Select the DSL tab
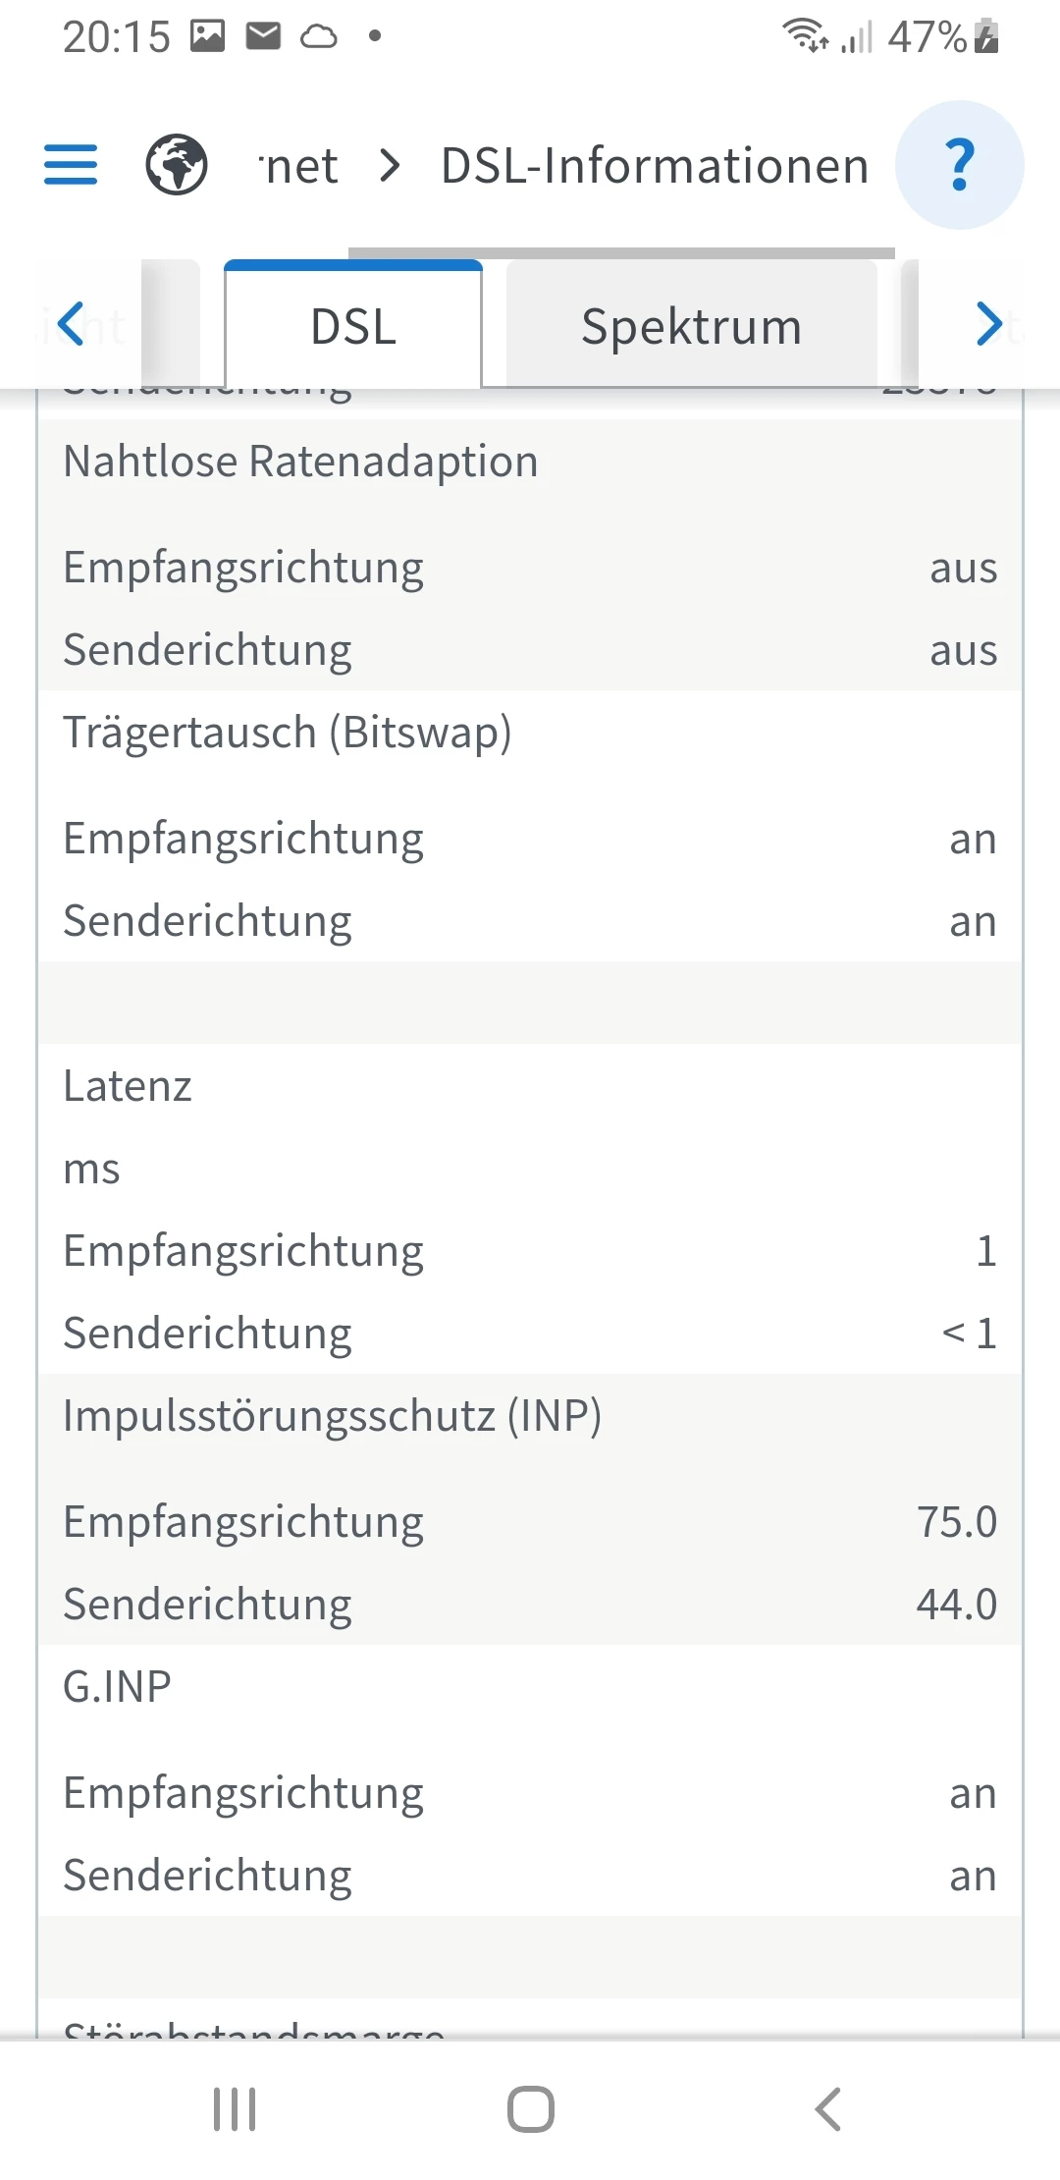1060x2180 pixels. 353,326
